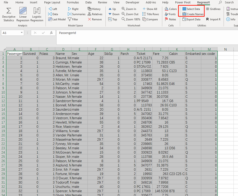Switch to the Formulas tab

[73, 3]
